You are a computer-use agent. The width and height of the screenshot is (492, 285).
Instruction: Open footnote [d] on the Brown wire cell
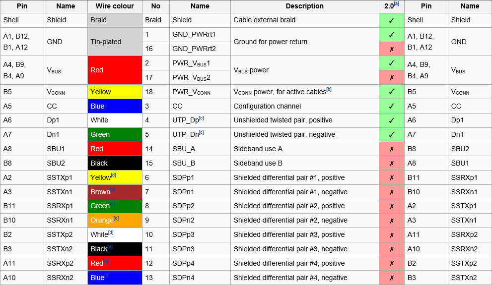pos(113,189)
